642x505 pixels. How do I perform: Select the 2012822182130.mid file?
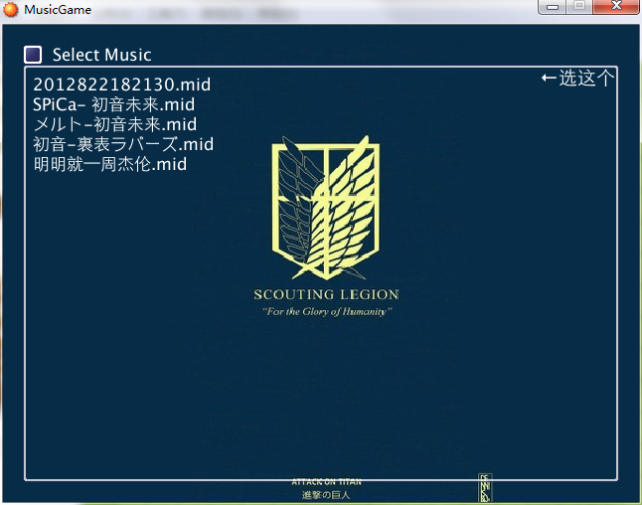click(122, 84)
